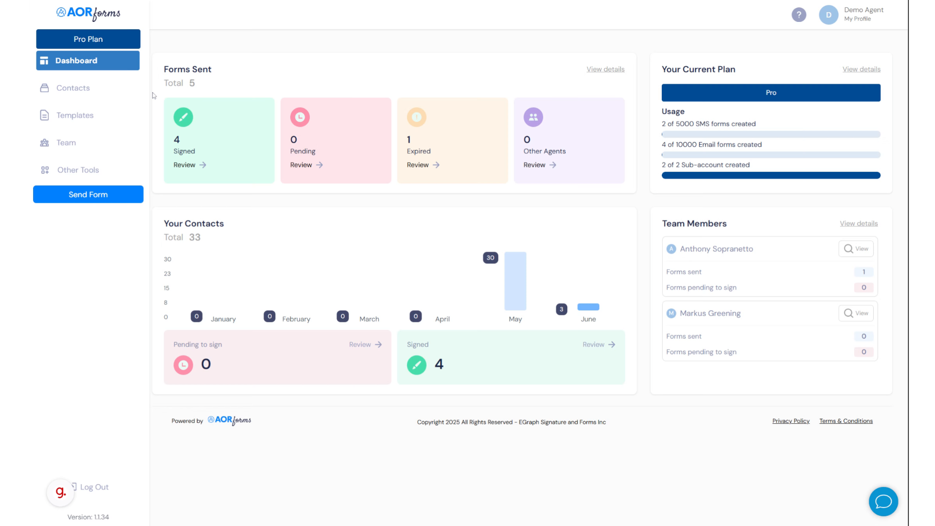Click the orange Expired status icon
This screenshot has height=526, width=935.
(x=416, y=117)
